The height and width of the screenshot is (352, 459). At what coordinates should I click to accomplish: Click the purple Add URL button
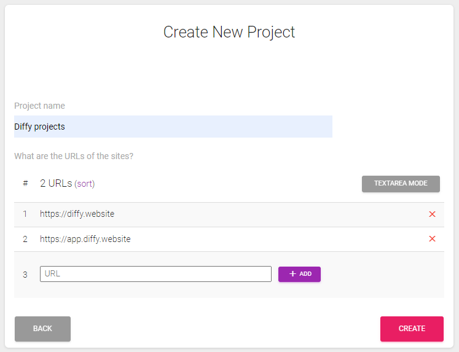(299, 274)
